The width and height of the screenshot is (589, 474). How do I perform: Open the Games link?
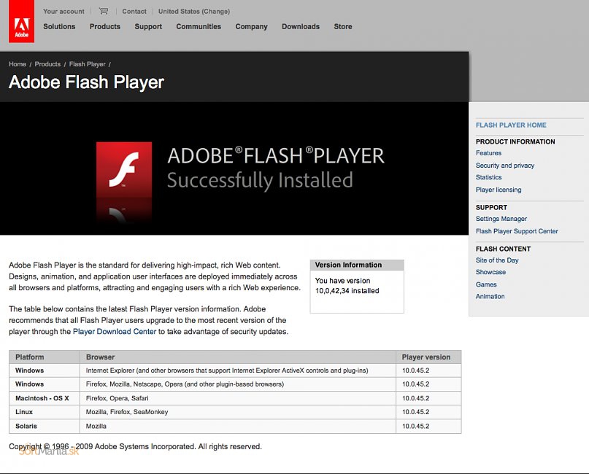[486, 284]
